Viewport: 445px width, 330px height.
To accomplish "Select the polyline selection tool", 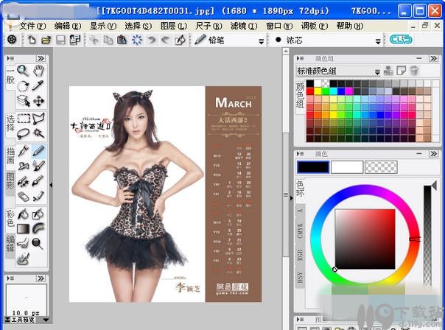I will [38, 119].
